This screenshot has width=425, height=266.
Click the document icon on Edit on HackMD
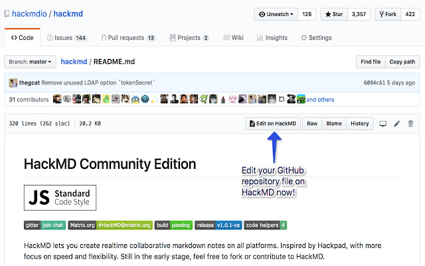252,124
